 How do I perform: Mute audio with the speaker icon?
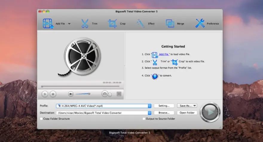71,94
